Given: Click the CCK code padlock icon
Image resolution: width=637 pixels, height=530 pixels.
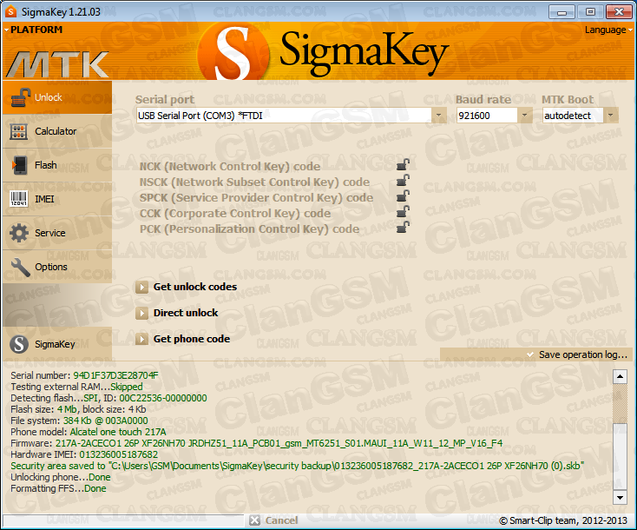Looking at the screenshot, I should 403,211.
